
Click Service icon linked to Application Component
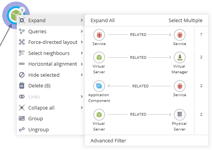pyautogui.click(x=180, y=86)
